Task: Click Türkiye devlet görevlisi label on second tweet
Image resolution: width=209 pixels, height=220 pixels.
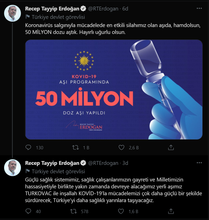Action: pyautogui.click(x=58, y=172)
